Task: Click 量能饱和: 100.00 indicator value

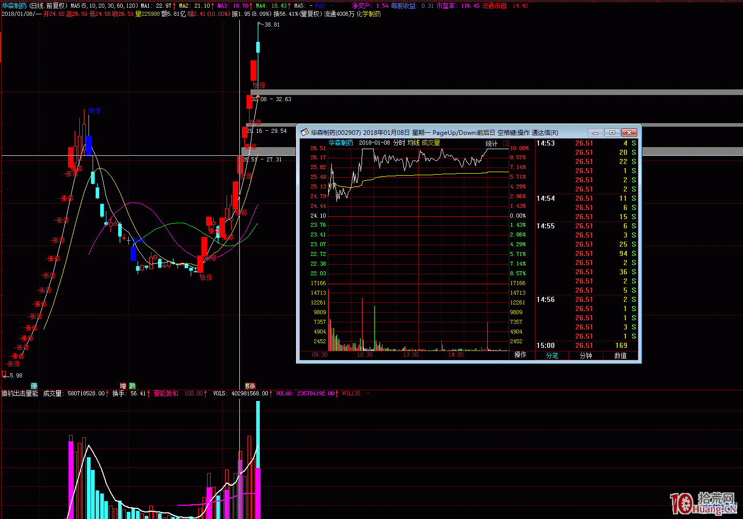Action: click(x=178, y=393)
